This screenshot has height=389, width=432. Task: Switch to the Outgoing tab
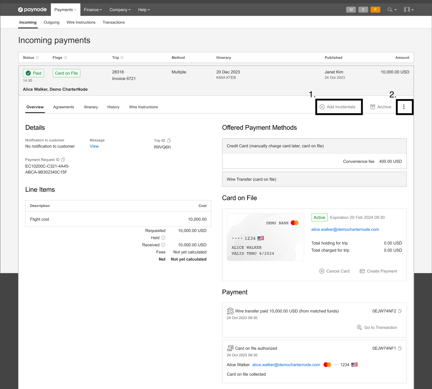(52, 22)
